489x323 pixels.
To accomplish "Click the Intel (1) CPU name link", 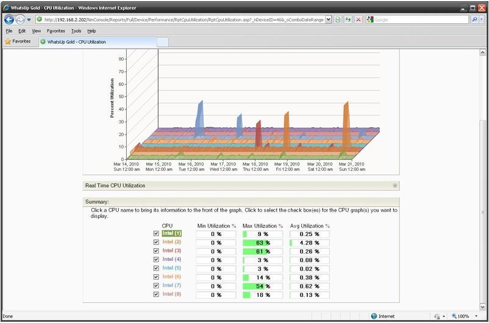I will [171, 234].
